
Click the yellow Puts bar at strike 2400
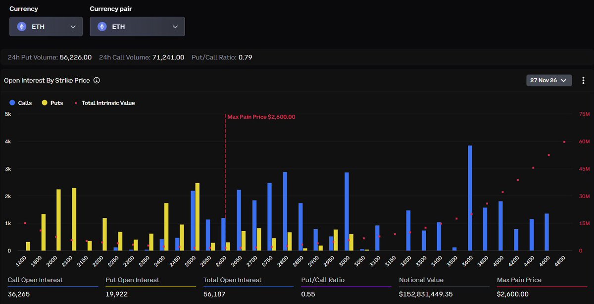[x=166, y=227]
